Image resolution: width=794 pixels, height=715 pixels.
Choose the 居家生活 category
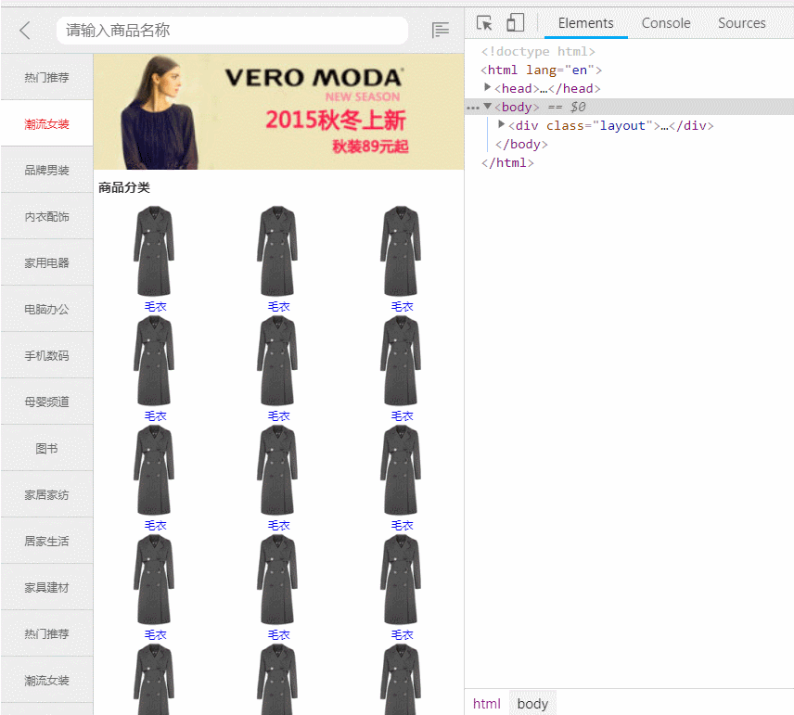click(46, 541)
